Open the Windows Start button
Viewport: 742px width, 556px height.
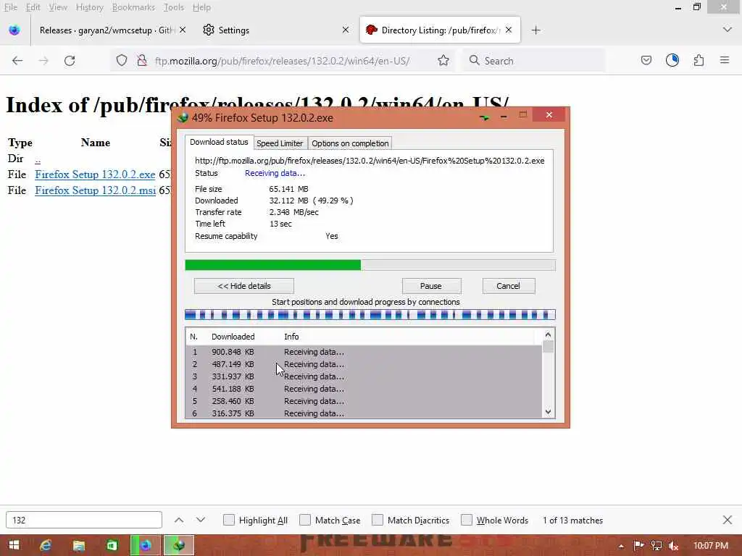pyautogui.click(x=14, y=545)
